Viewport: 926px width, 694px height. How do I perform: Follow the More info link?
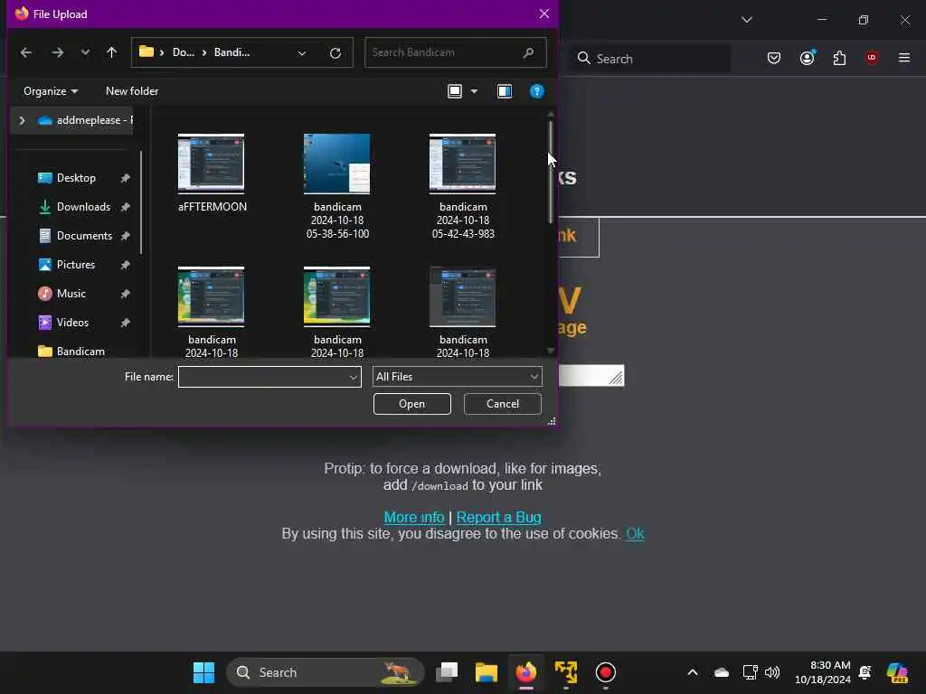[x=414, y=517]
